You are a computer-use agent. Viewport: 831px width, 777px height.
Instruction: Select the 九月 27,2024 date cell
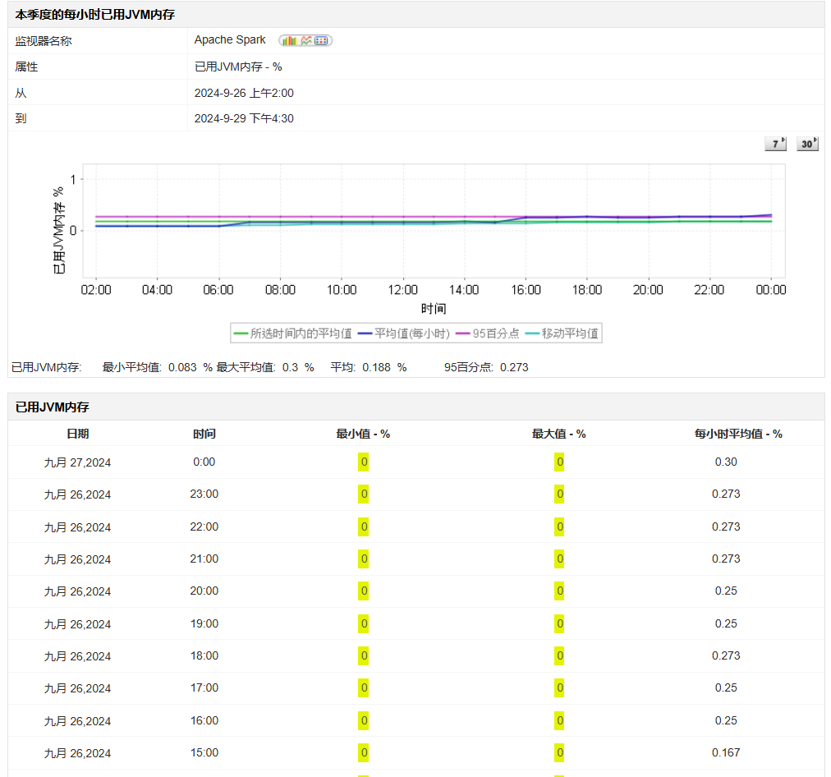tap(77, 462)
